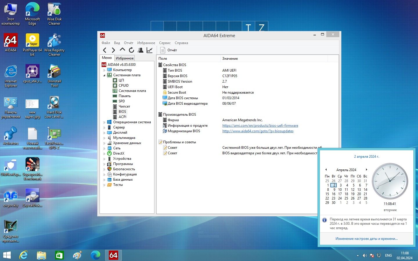This screenshot has height=261, width=418.
Task: Open the Hard Disk Low Level desktop icon
Action: pos(54,107)
